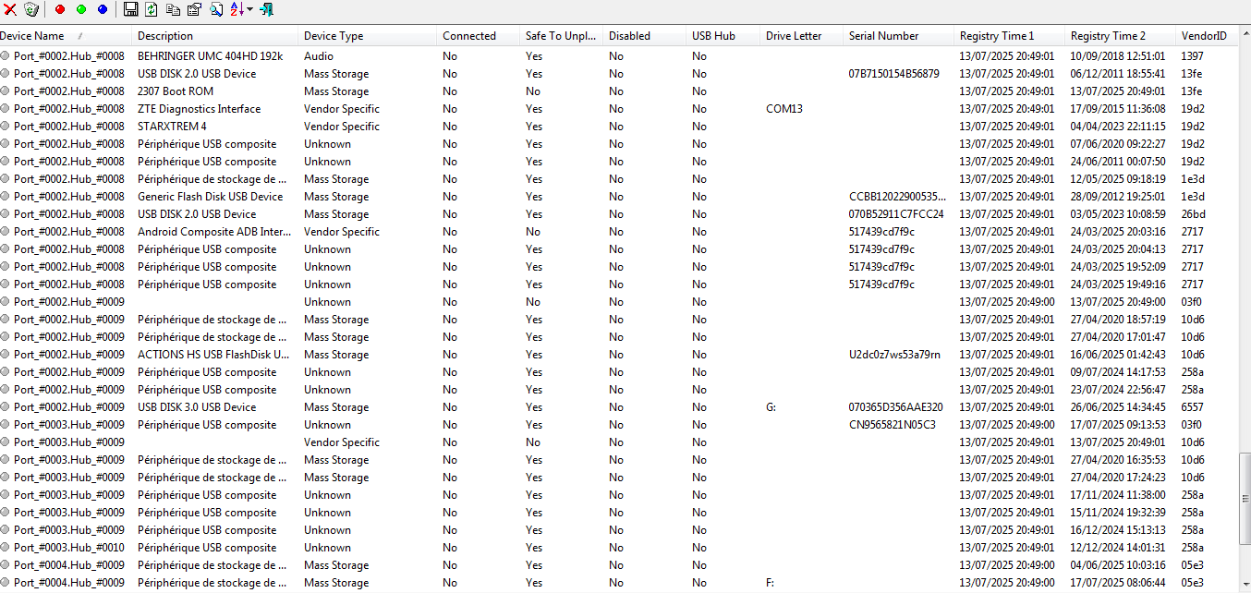Click the status icon of USB DISK 3.0 row

tap(6, 406)
